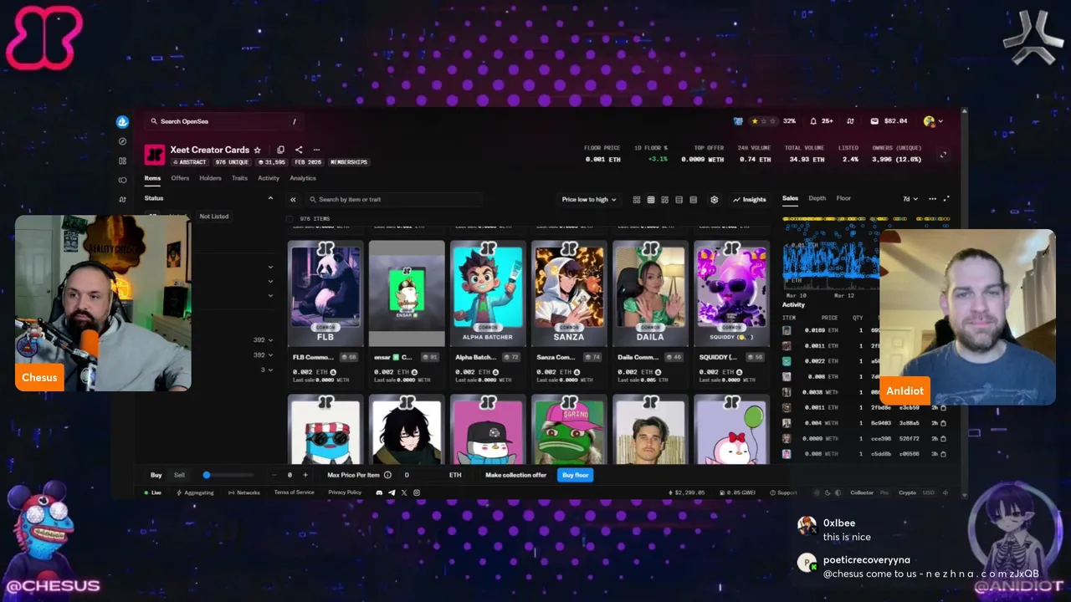The image size is (1071, 602).
Task: Open chart panel three-dot menu
Action: tap(932, 199)
